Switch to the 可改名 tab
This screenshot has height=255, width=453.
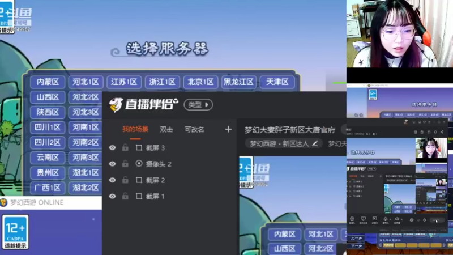point(194,130)
